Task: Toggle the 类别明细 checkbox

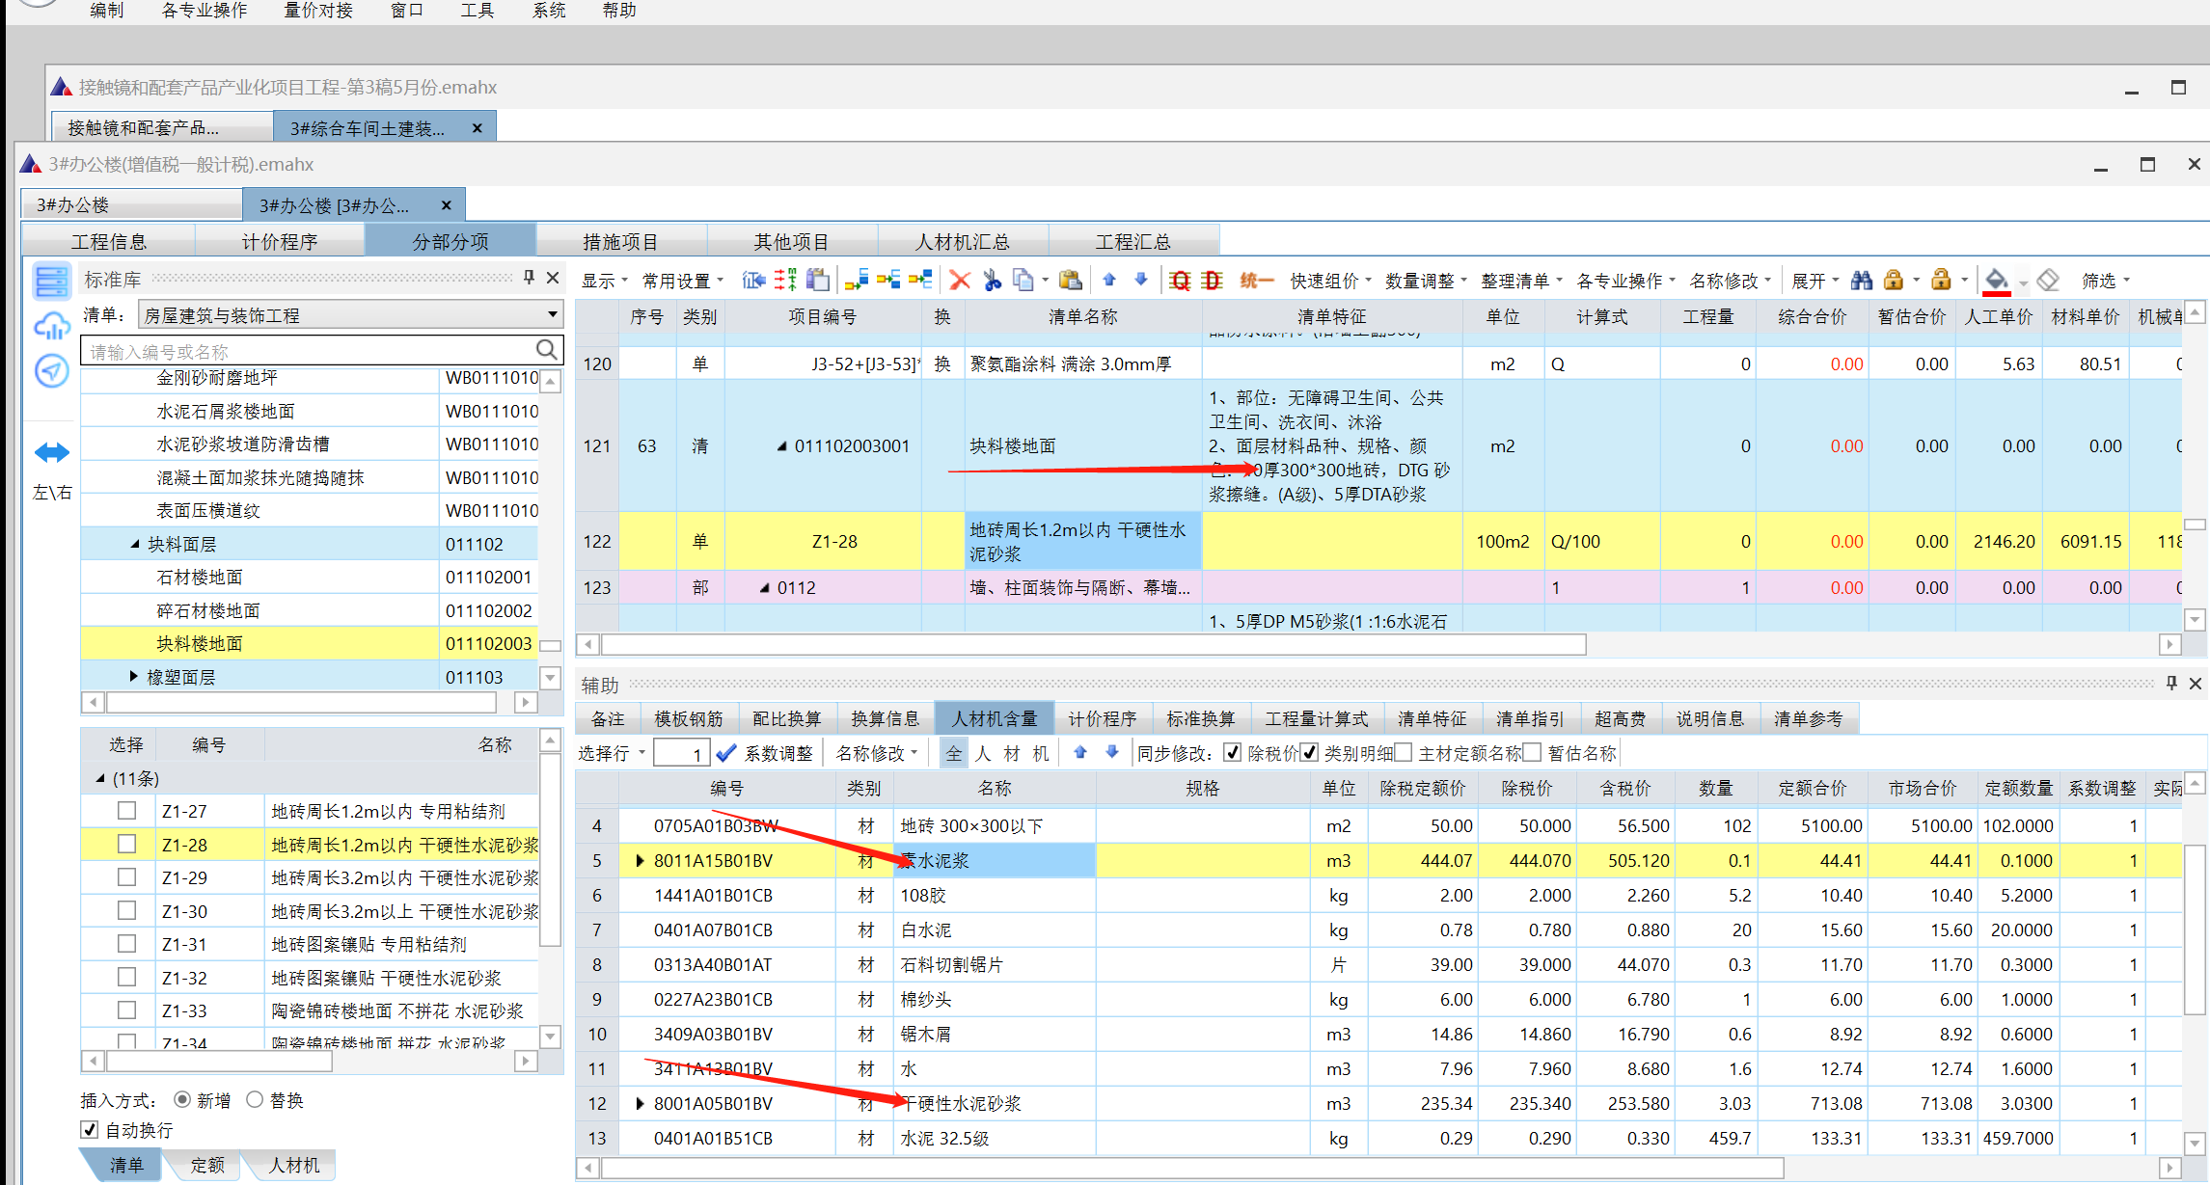Action: tap(1310, 753)
